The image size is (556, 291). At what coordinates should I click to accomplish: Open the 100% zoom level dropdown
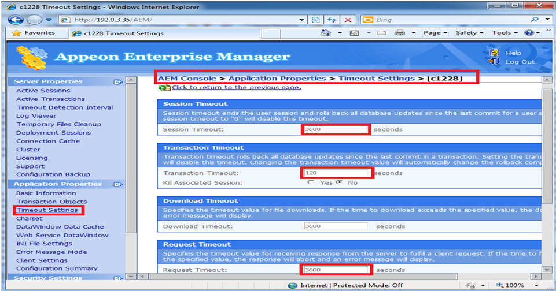tap(536, 285)
